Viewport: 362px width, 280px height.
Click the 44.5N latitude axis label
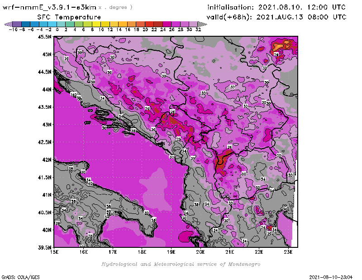coord(45,72)
